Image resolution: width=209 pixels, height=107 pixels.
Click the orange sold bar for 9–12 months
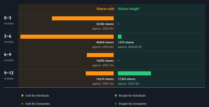click(100, 73)
